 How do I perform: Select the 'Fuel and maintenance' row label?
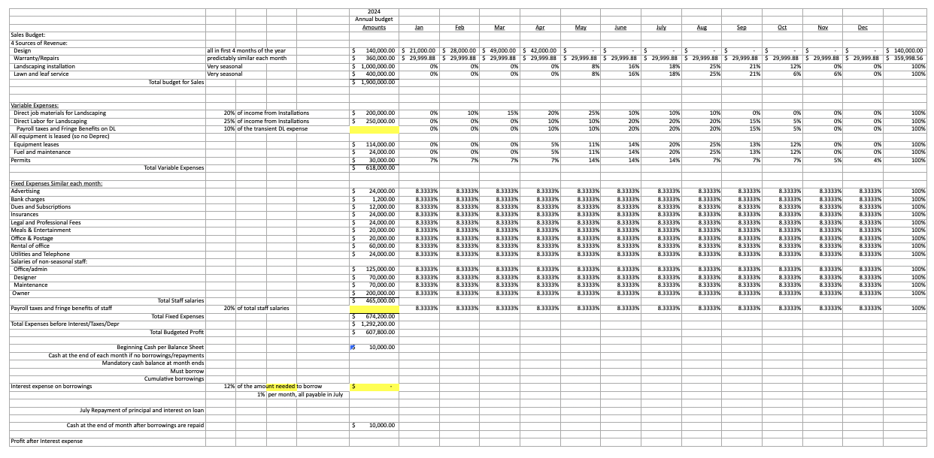[x=40, y=152]
